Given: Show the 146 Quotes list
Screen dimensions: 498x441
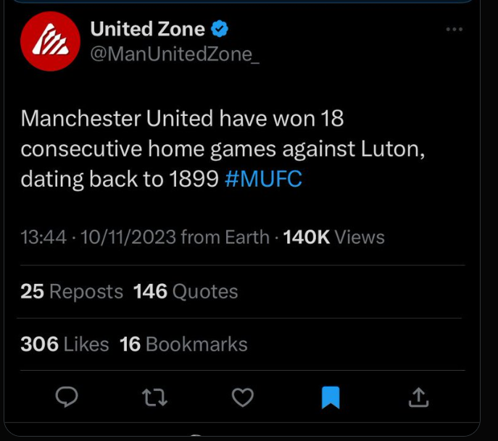Looking at the screenshot, I should click(x=186, y=291).
